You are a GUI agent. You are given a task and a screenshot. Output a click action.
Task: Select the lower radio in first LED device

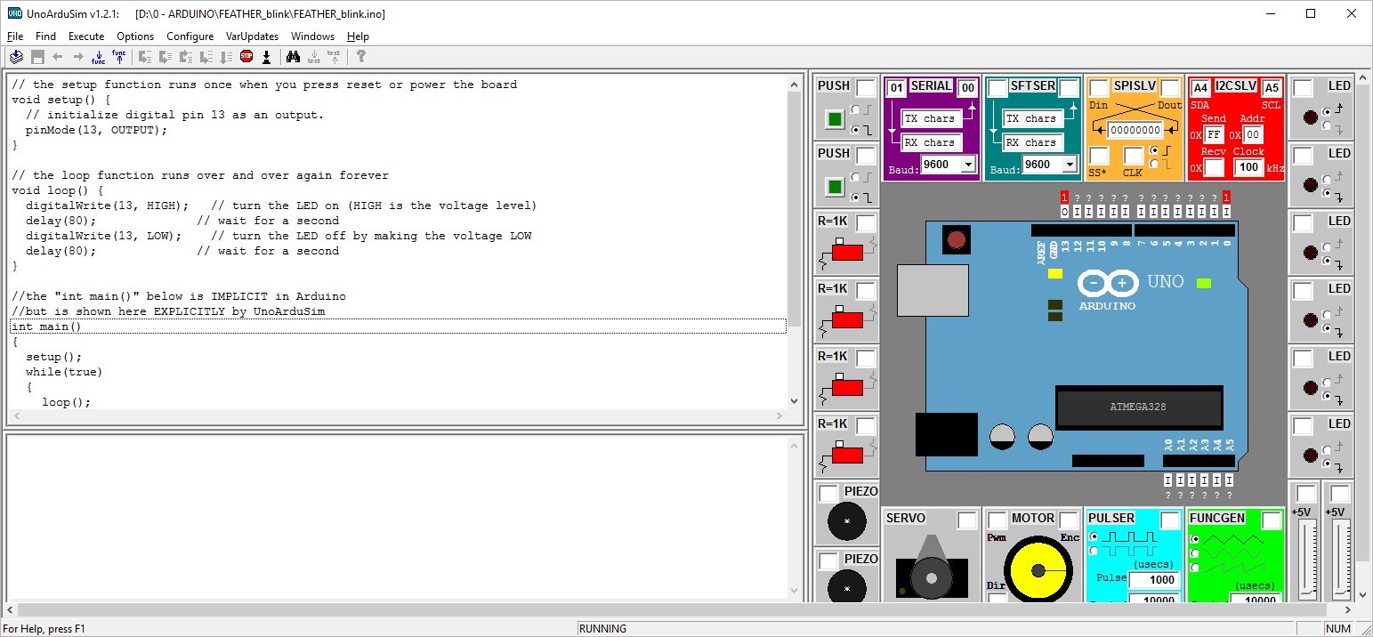point(1328,125)
